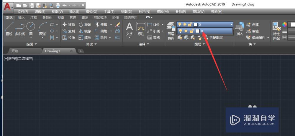The height and width of the screenshot is (136, 295).
Task: Expand the 绘图 panel dropdown
Action: coord(32,44)
